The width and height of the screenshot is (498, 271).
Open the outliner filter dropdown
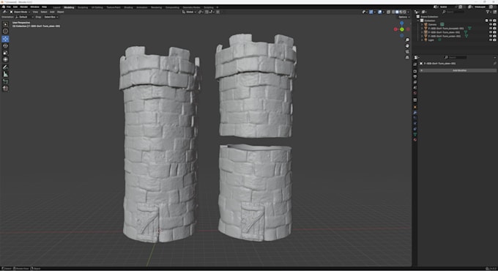488,12
